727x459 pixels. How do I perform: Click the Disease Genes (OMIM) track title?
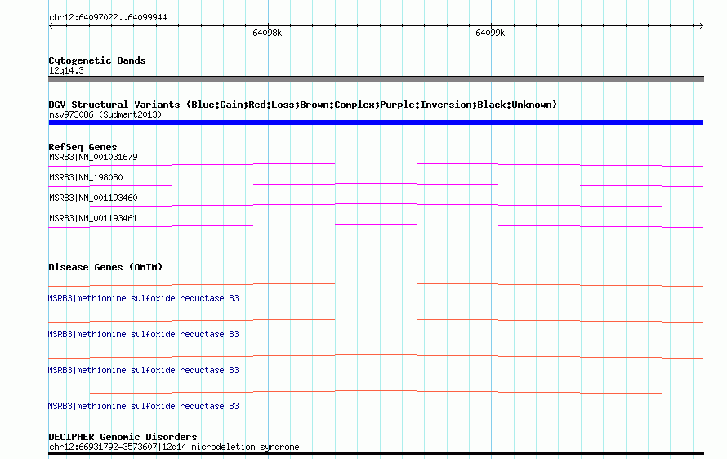coord(105,267)
